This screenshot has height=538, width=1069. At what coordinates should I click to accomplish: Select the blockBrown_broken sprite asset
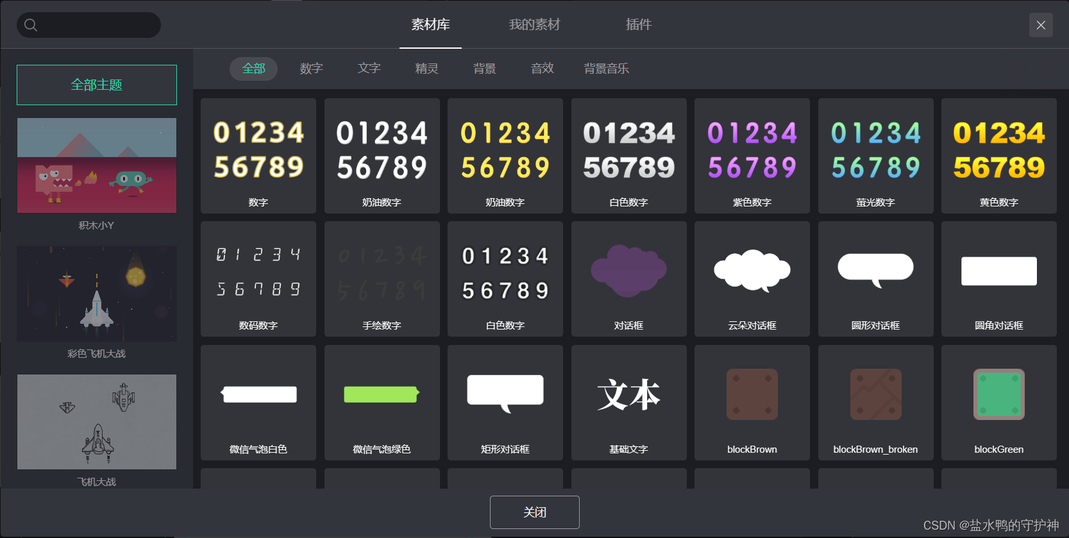pyautogui.click(x=876, y=403)
